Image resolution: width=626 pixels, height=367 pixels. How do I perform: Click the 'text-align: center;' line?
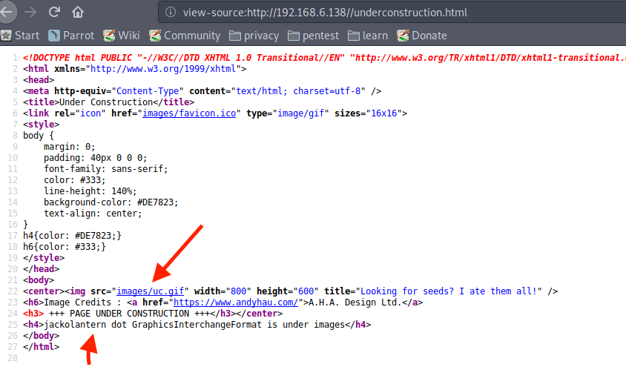(93, 214)
